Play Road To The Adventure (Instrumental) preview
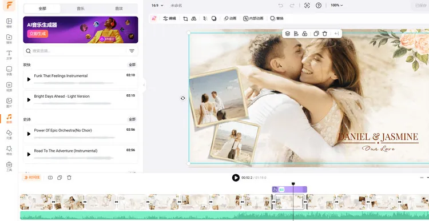Screen dimensions: 429x221 [29, 154]
